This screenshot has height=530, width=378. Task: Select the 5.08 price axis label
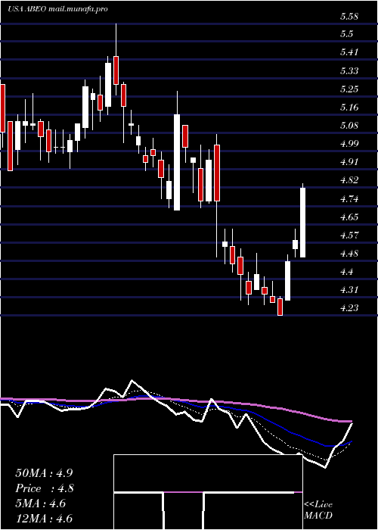349,126
